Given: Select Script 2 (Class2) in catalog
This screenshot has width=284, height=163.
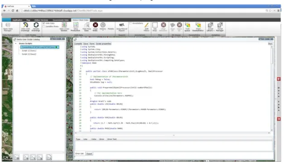Looking at the screenshot, I should click(29, 54).
